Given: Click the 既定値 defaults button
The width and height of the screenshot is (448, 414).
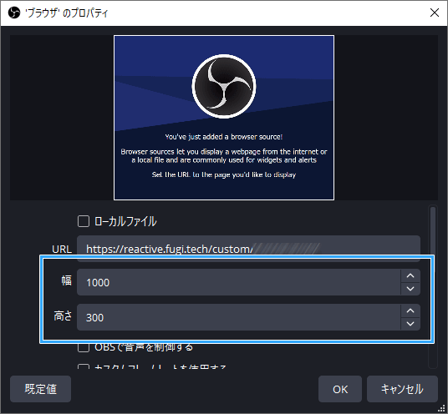Looking at the screenshot, I should coord(41,389).
